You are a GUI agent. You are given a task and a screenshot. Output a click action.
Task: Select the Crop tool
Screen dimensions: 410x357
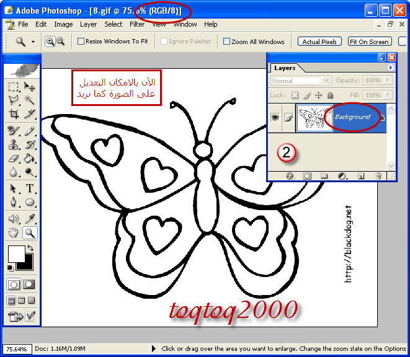click(14, 114)
